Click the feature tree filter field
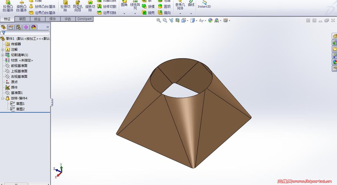The image size is (337, 185). pyautogui.click(x=25, y=33)
